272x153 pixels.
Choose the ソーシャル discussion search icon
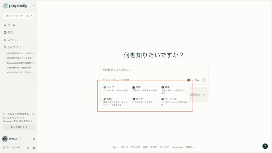pyautogui.click(x=162, y=99)
